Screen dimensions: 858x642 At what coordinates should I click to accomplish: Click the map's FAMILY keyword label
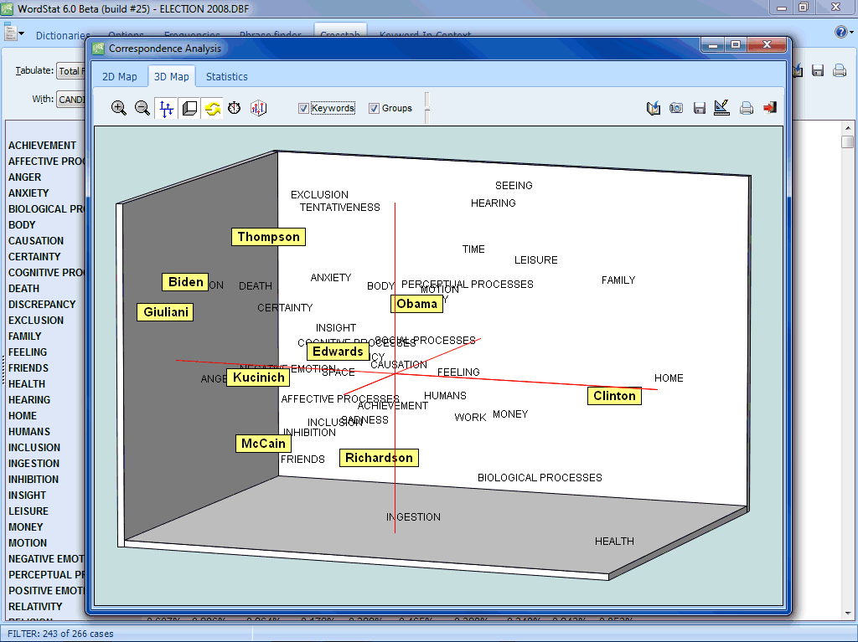(x=618, y=280)
